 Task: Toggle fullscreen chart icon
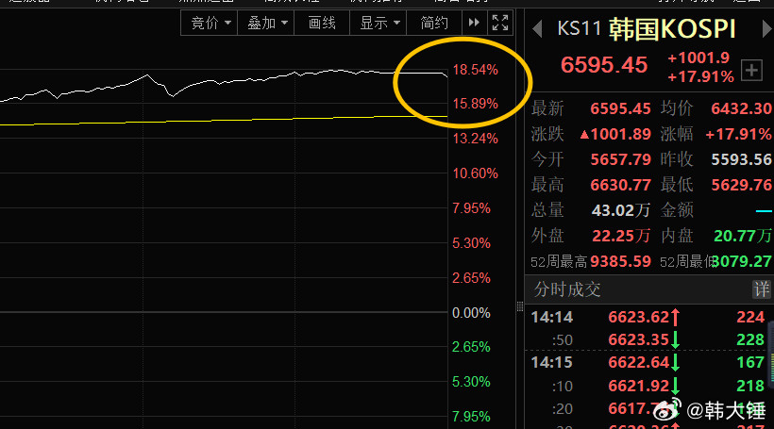click(500, 23)
